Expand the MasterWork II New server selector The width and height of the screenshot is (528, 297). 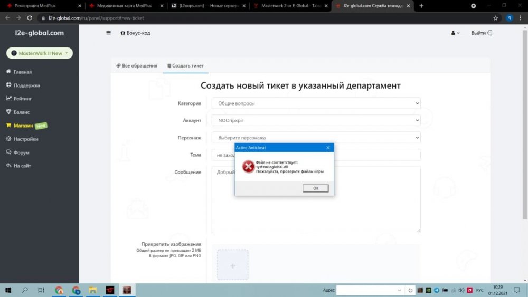click(x=40, y=53)
